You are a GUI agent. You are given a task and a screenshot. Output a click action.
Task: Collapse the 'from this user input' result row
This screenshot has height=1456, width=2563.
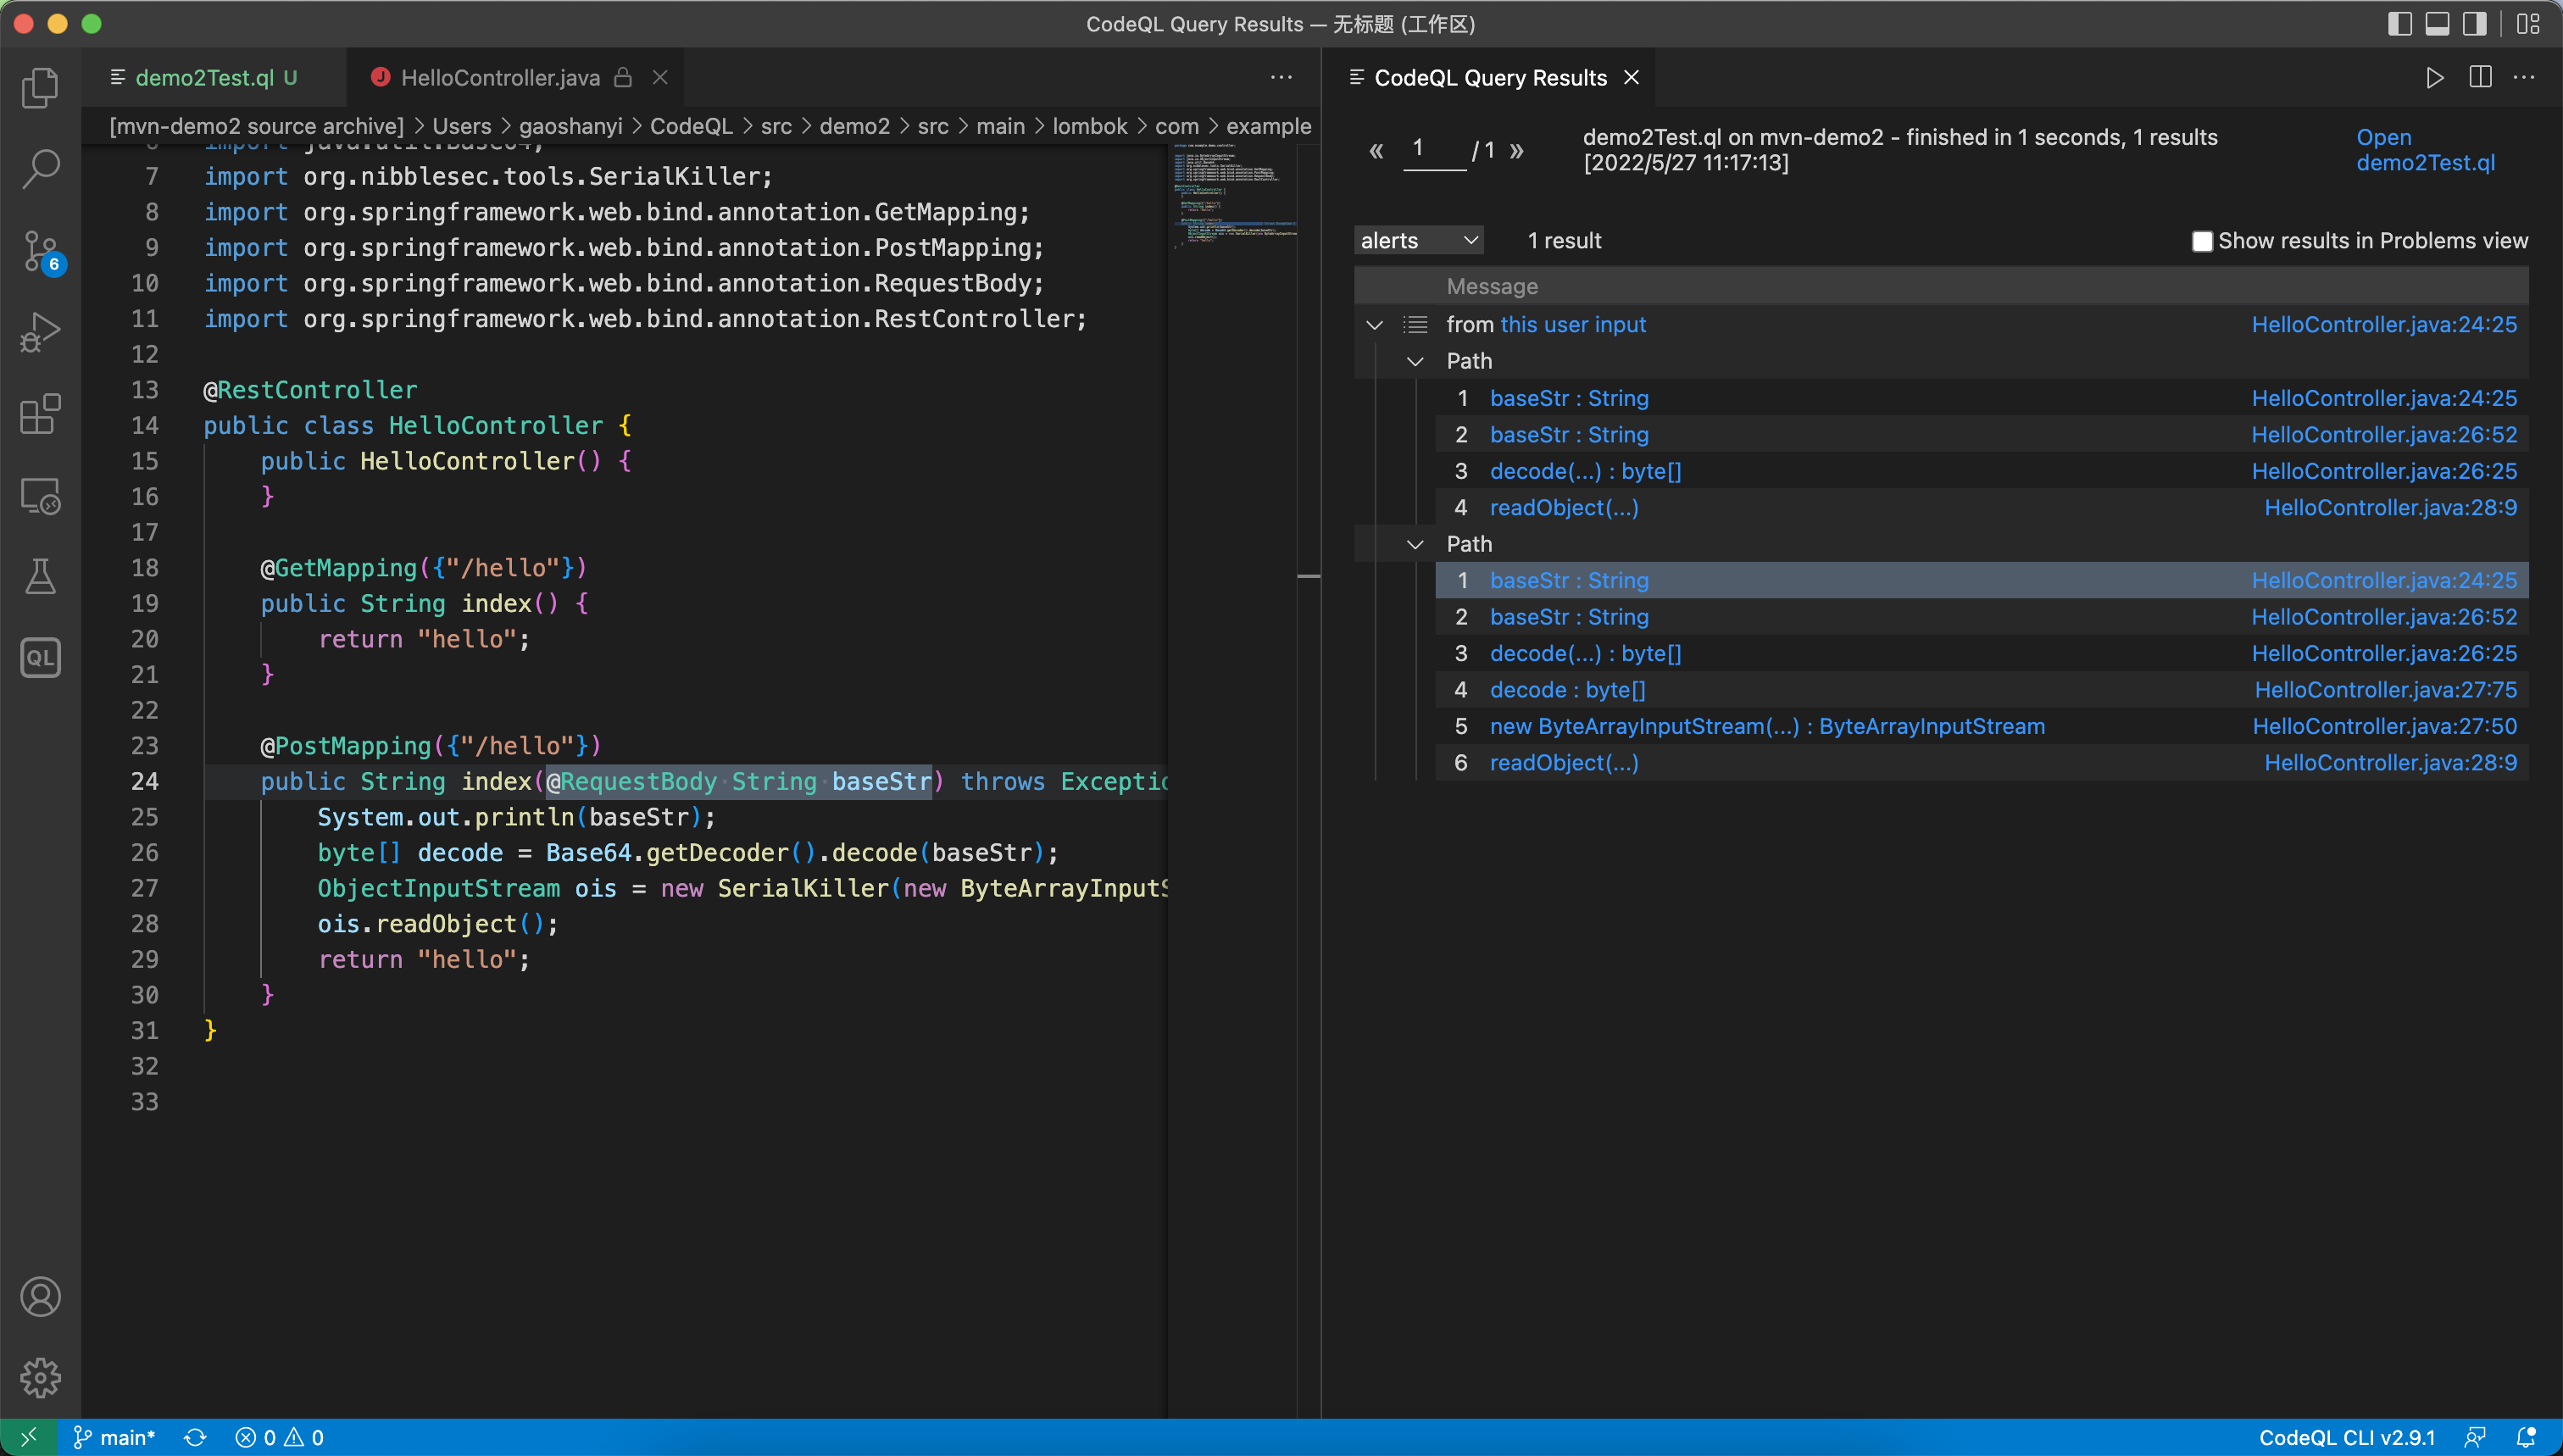(x=1375, y=325)
